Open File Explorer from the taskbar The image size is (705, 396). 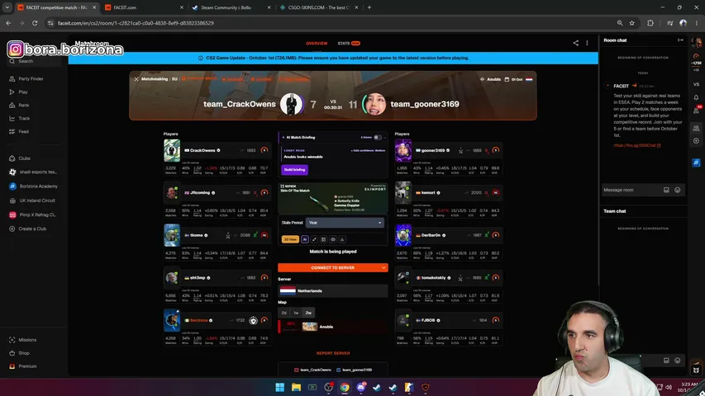pyautogui.click(x=296, y=387)
